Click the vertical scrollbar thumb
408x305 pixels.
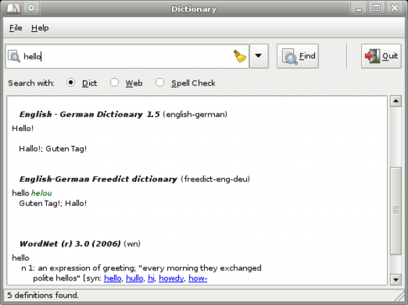[396, 211]
